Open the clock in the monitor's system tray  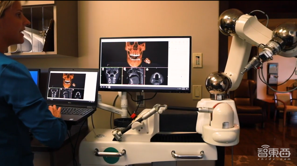pyautogui.click(x=184, y=88)
